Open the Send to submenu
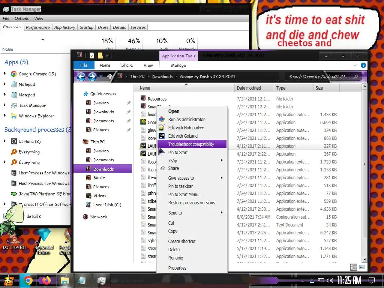This screenshot has height=288, width=384. pos(192,213)
